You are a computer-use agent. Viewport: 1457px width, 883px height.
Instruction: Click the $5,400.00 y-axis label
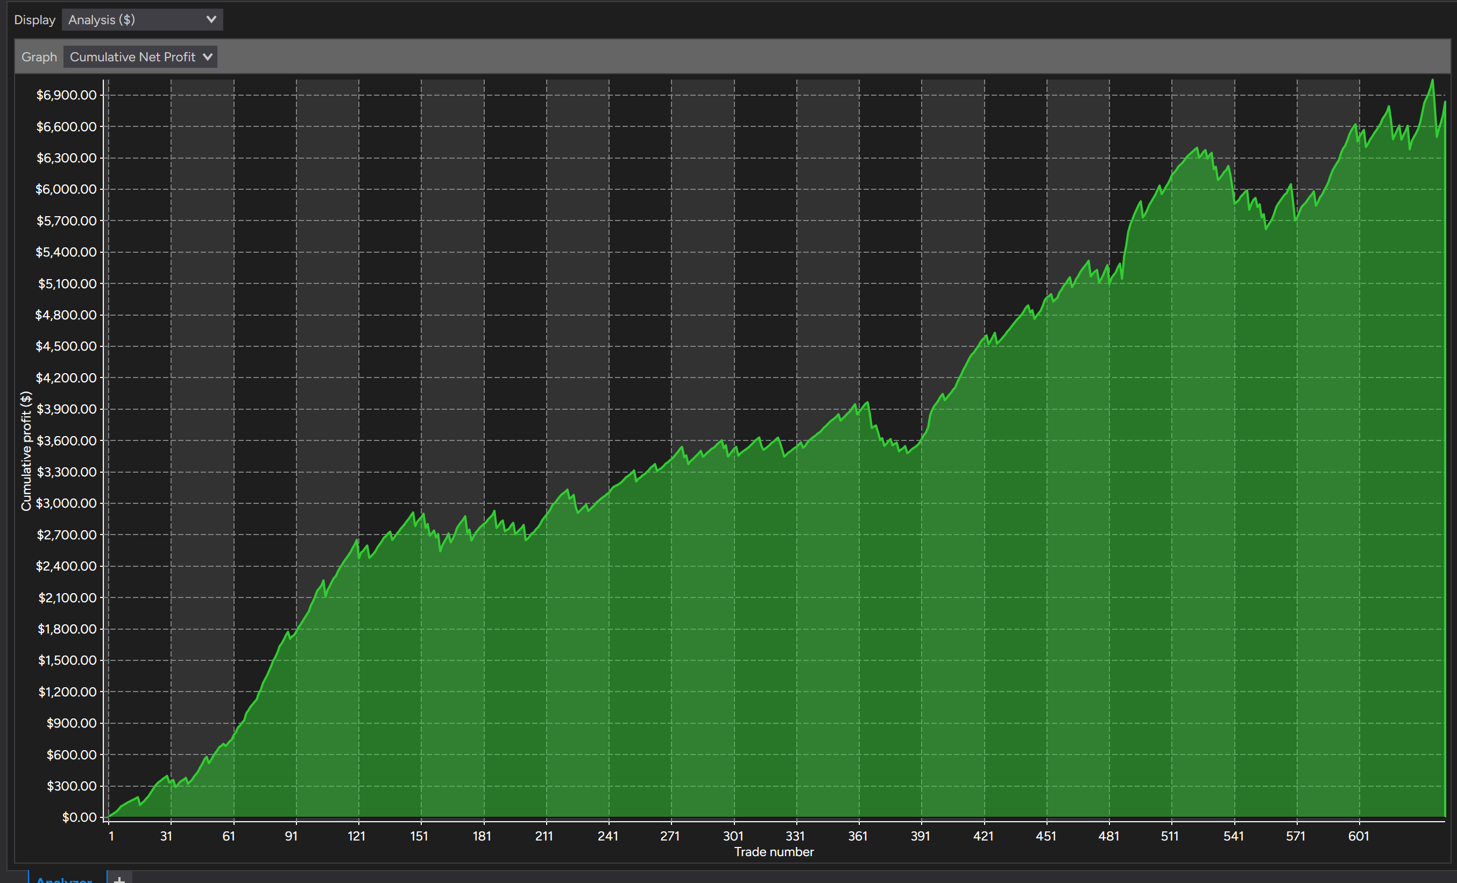[66, 252]
